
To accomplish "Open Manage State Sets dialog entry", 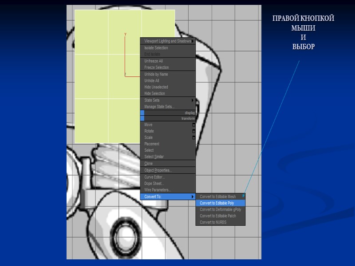I will point(168,106).
